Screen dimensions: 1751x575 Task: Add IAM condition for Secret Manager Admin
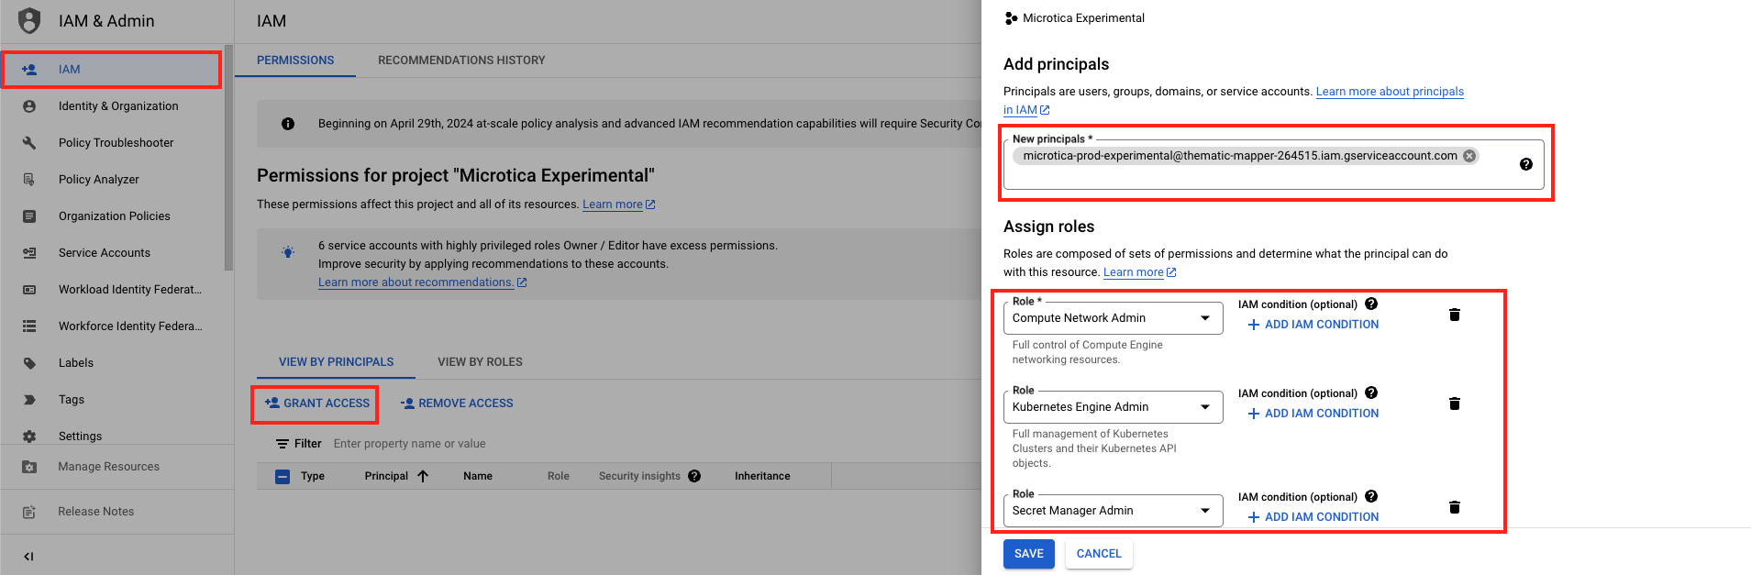(1313, 517)
